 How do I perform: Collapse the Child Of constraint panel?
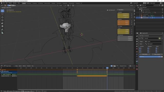[x=140, y=38]
